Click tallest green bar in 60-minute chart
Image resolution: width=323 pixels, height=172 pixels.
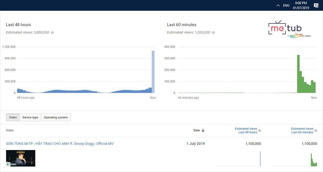pos(298,74)
